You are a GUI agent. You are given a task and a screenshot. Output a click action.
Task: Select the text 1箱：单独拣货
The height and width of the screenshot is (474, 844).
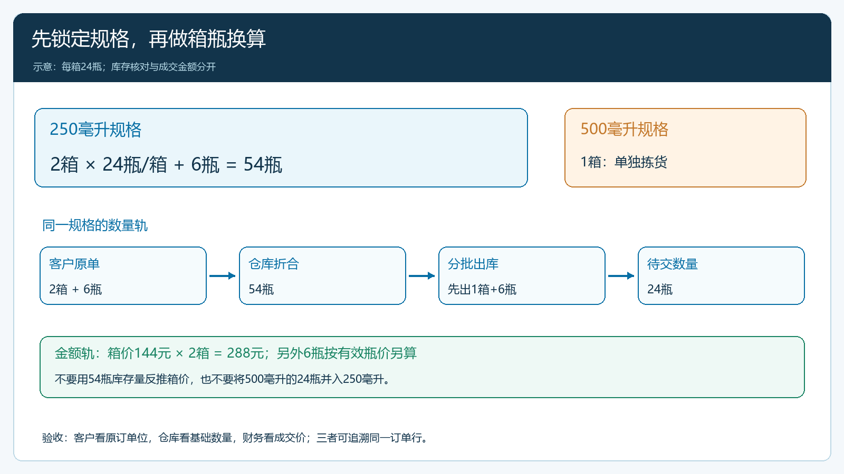pyautogui.click(x=624, y=162)
